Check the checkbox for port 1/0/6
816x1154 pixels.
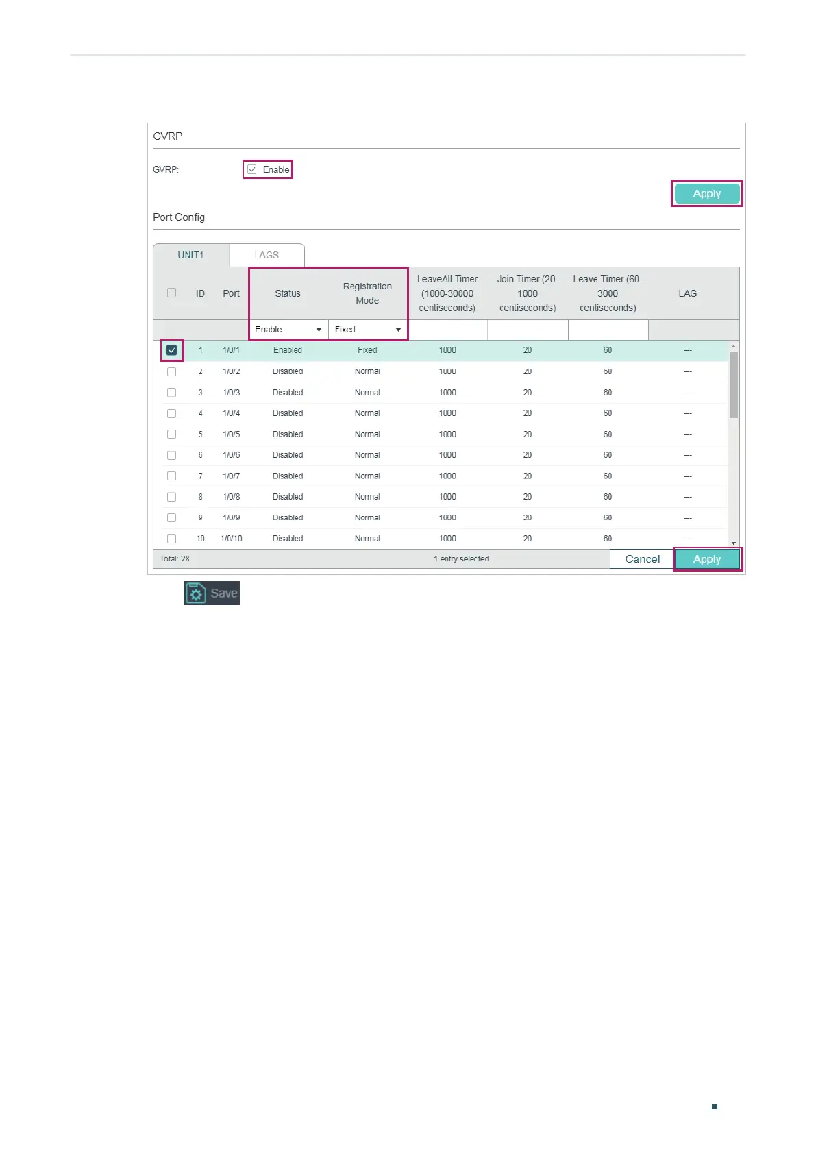pos(171,455)
